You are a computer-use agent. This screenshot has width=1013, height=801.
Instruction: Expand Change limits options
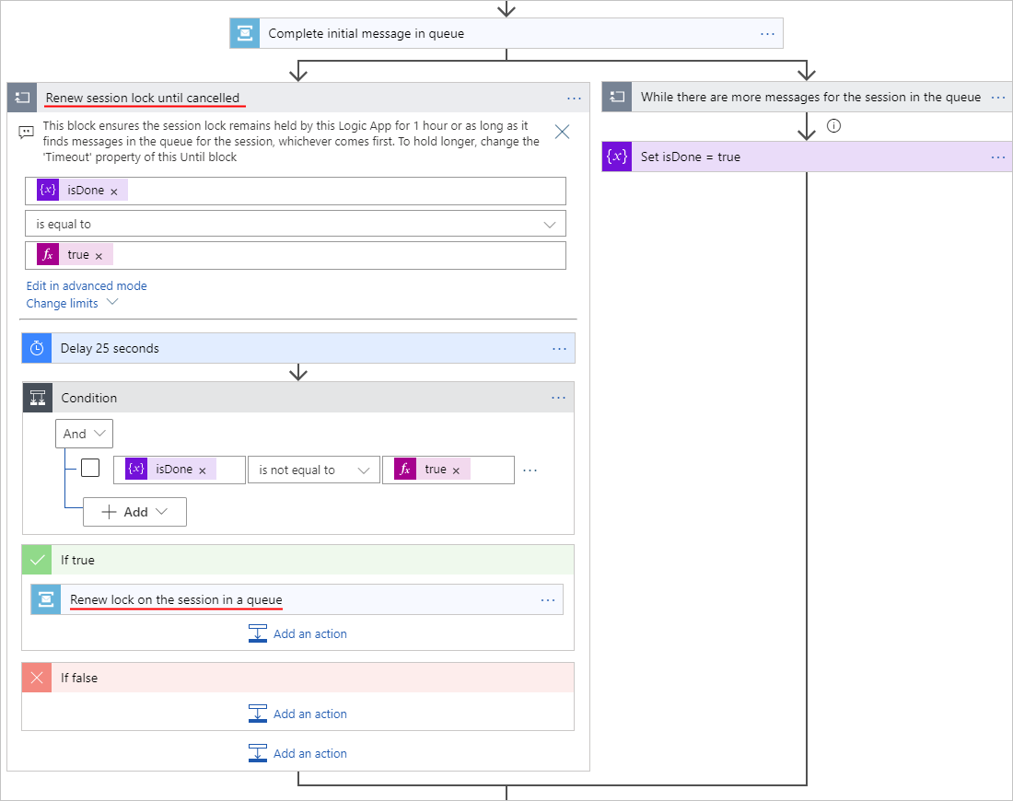(x=73, y=303)
